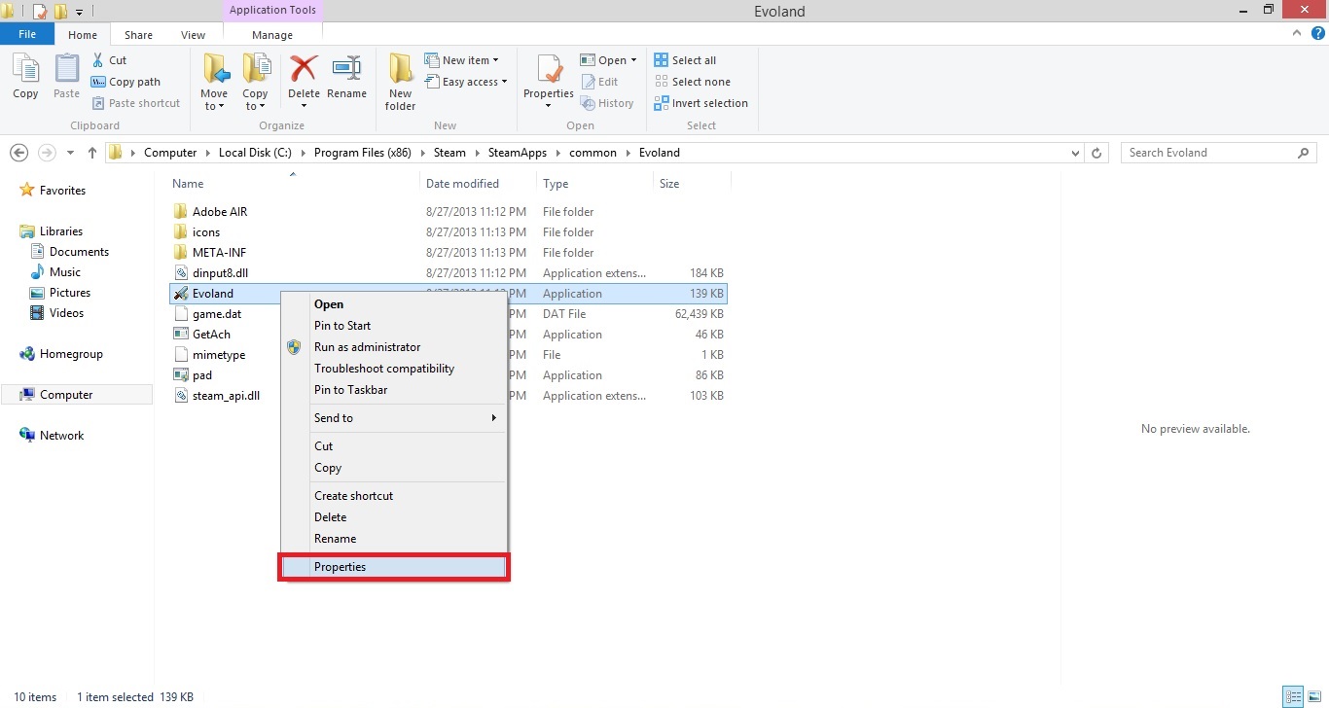Select the Adobe AIR folder
Viewport: 1329px width, 708px height.
[220, 212]
